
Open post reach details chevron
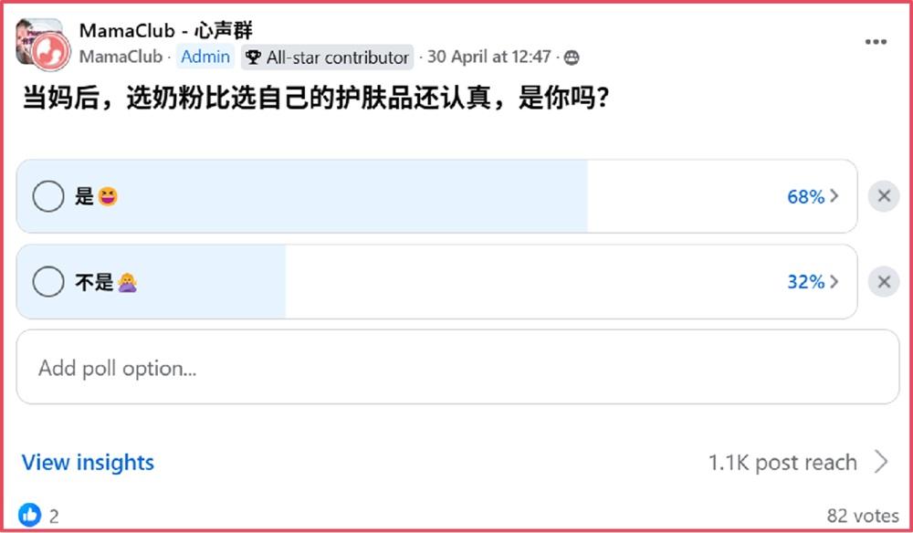coord(882,462)
